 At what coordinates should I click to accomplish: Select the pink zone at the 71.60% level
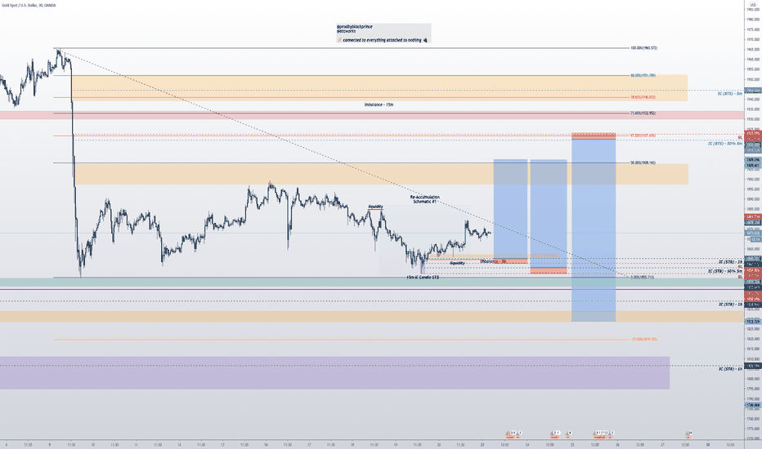click(372, 115)
